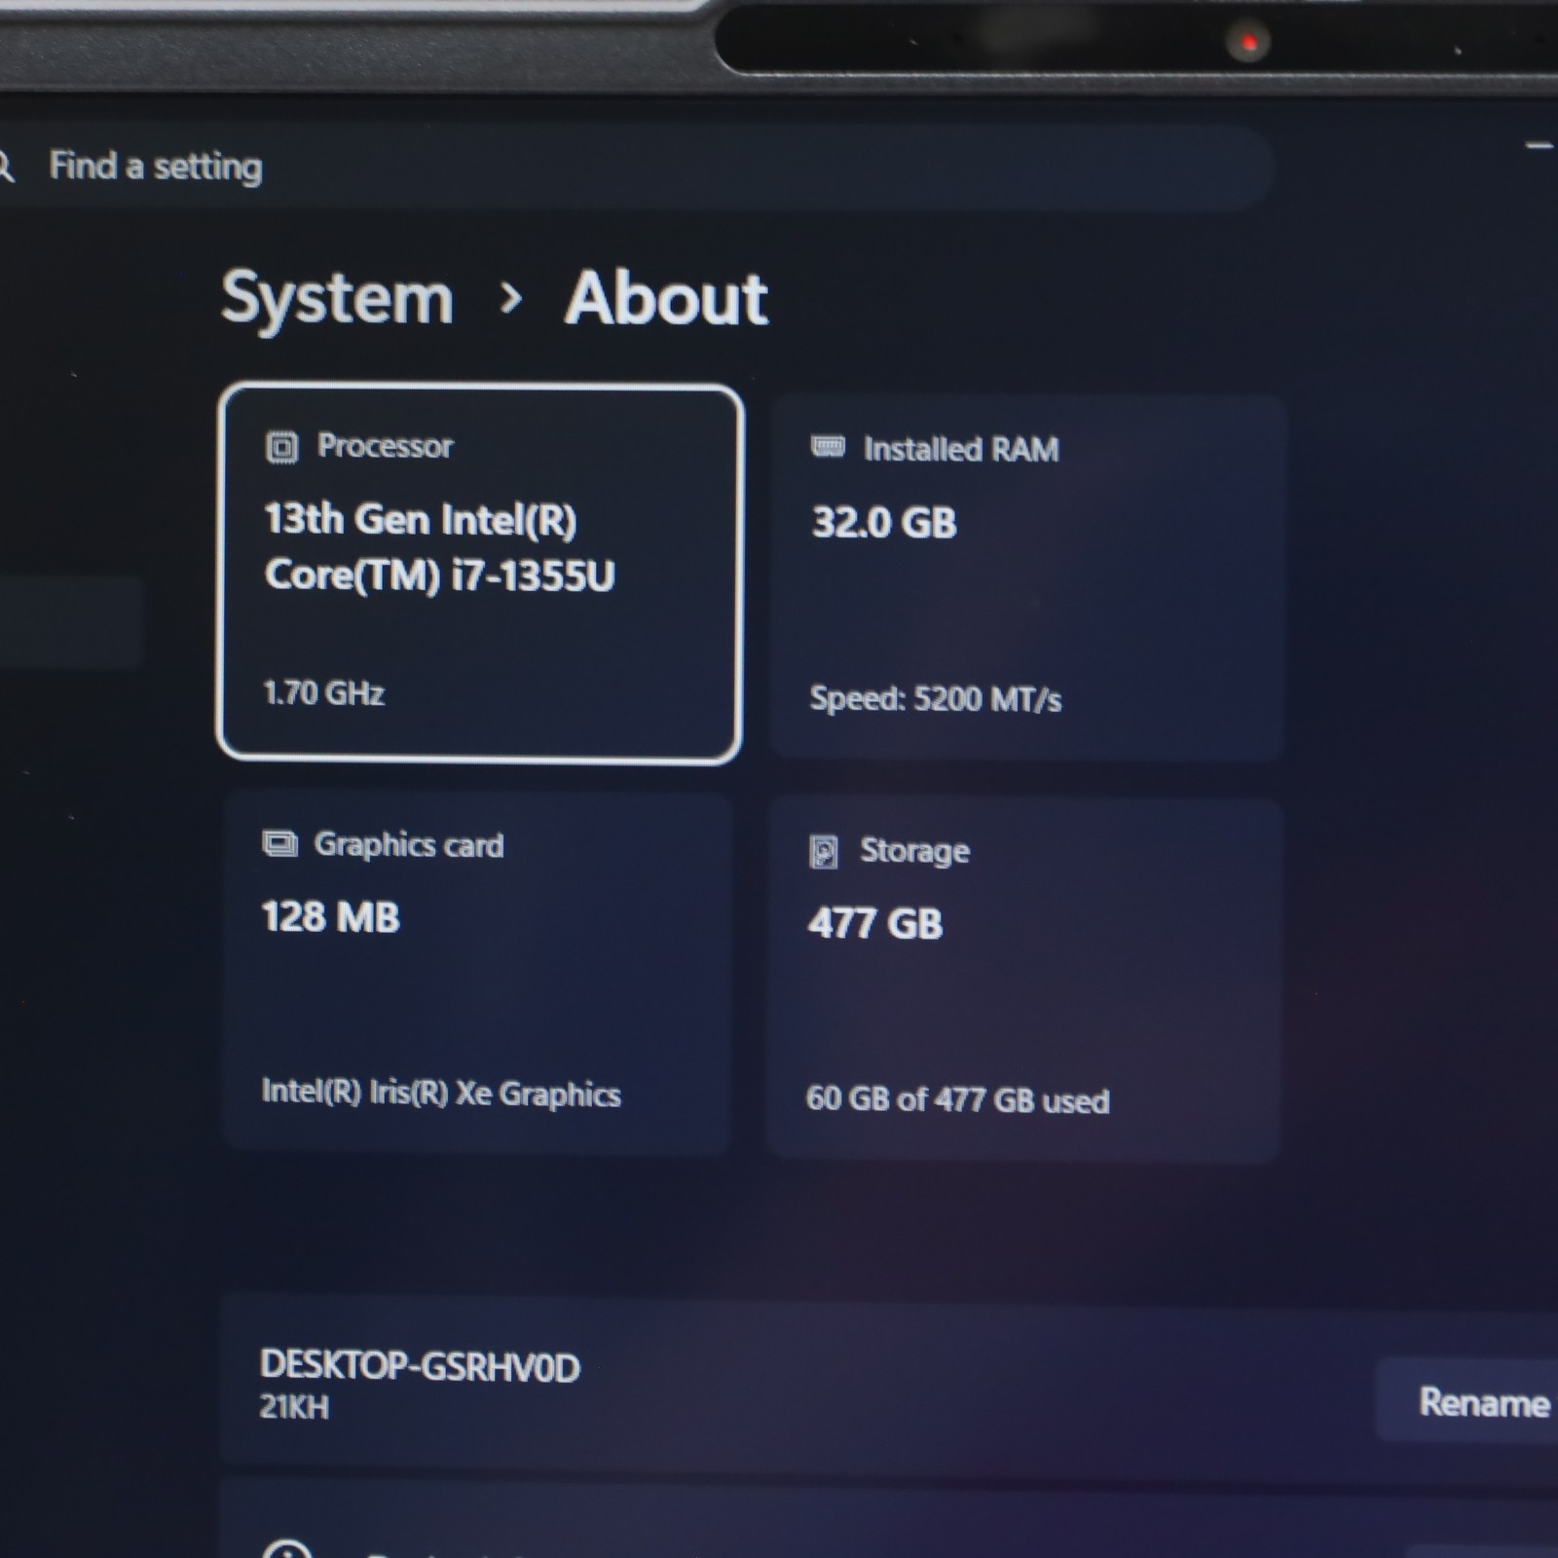Screen dimensions: 1558x1558
Task: Select the Processor info card
Action: click(480, 573)
